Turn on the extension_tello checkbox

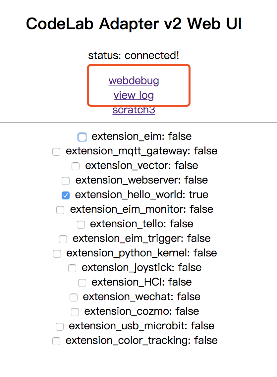tap(81, 225)
